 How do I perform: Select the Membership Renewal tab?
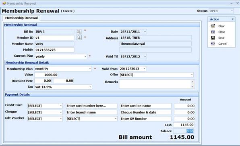click(21, 18)
